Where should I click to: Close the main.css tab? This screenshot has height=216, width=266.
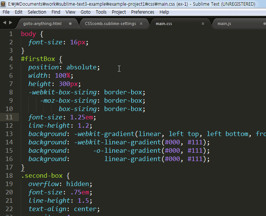click(x=203, y=23)
